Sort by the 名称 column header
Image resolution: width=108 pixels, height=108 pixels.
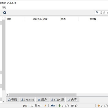click(15, 19)
